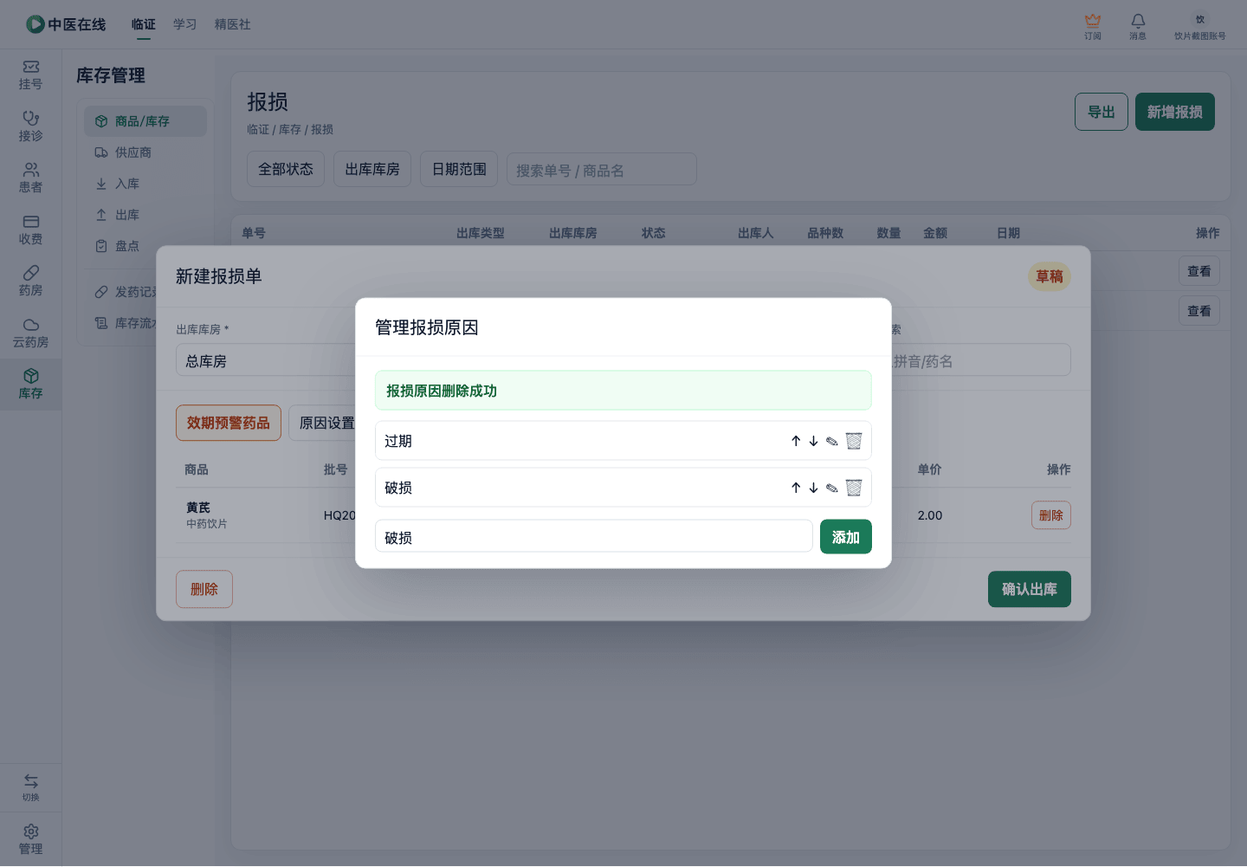Open the 出库库房 filter dropdown

coord(372,169)
